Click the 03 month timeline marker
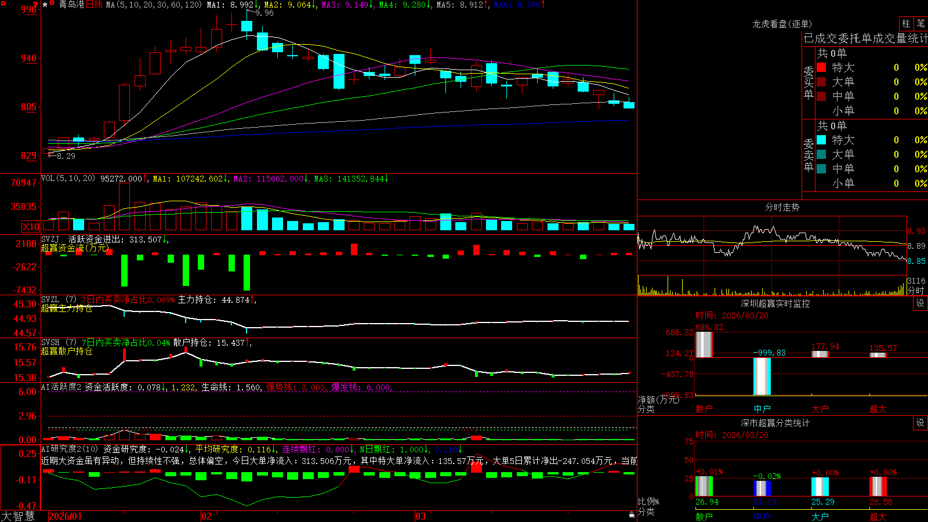The width and height of the screenshot is (928, 522). (420, 516)
